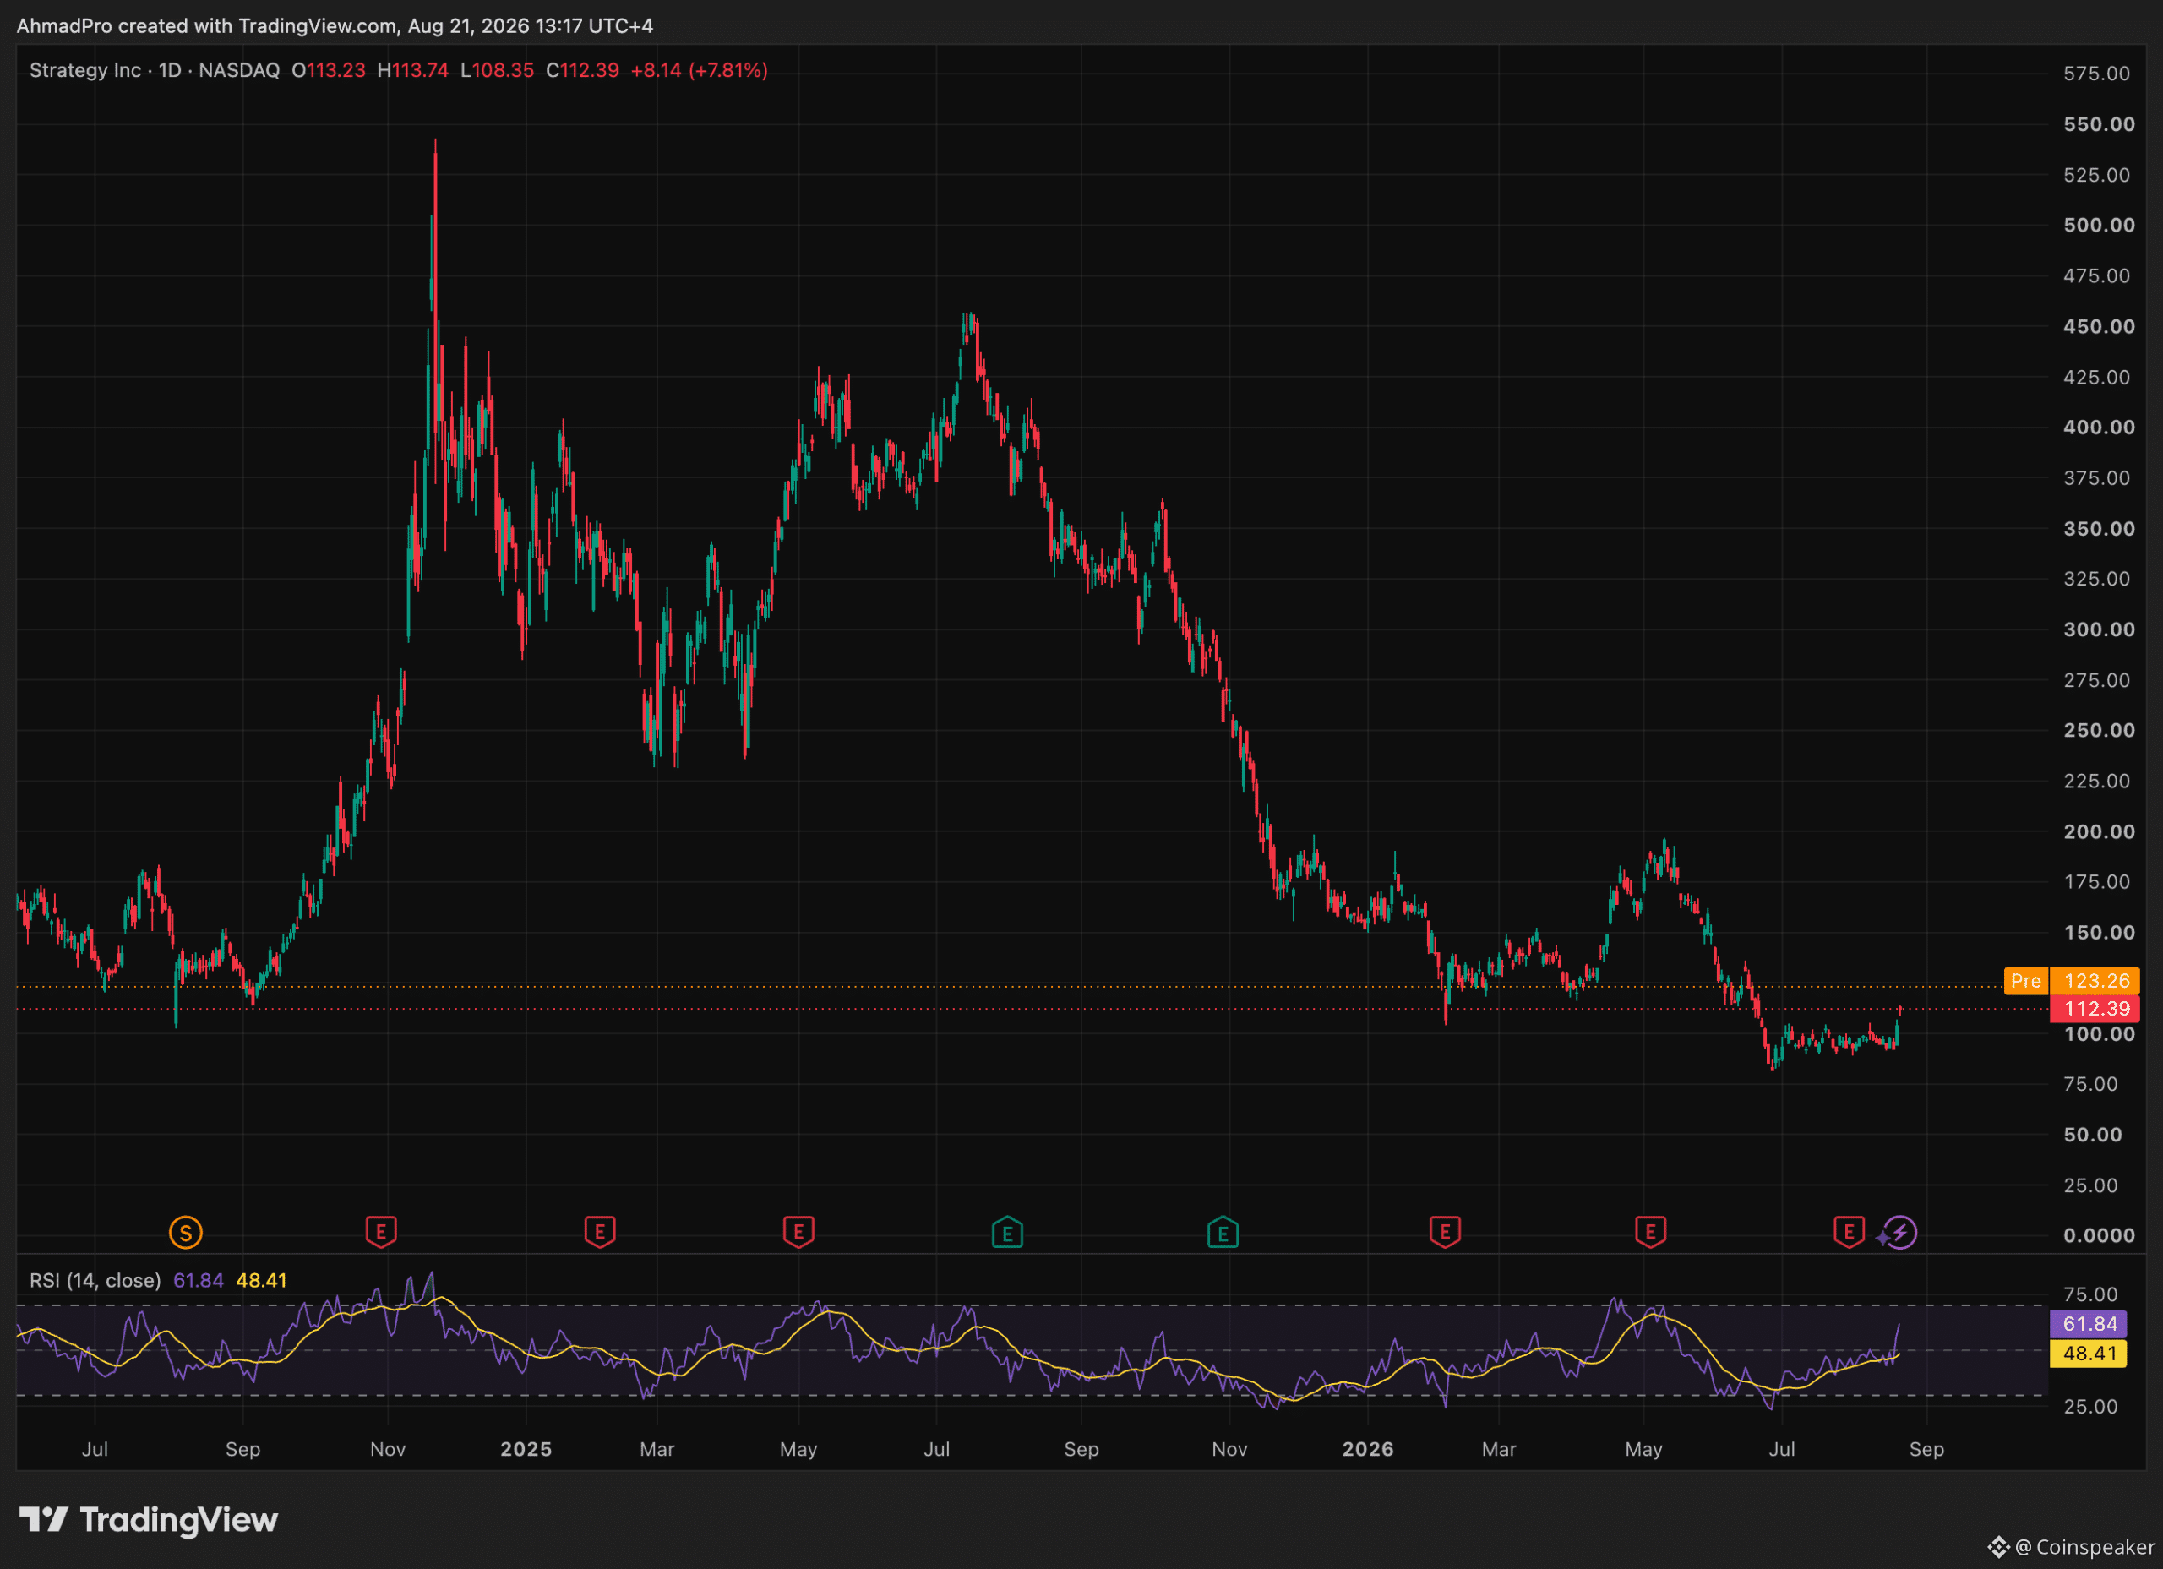Click the 500.00 price axis label
This screenshot has height=1569, width=2163.
pyautogui.click(x=2099, y=225)
